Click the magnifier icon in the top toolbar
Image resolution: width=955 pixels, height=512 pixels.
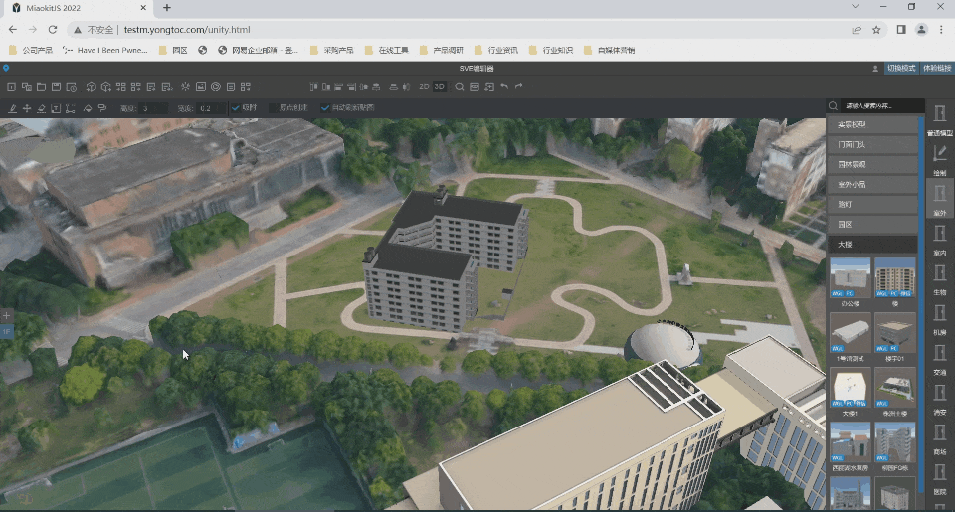pyautogui.click(x=460, y=86)
